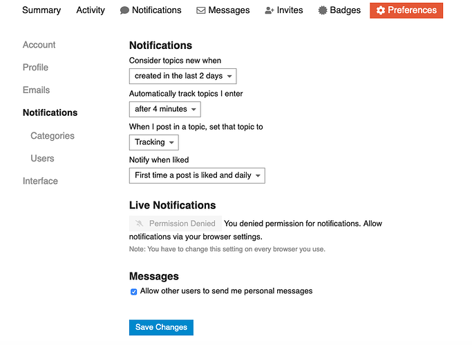
Task: Open Categories notification settings
Action: 53,136
